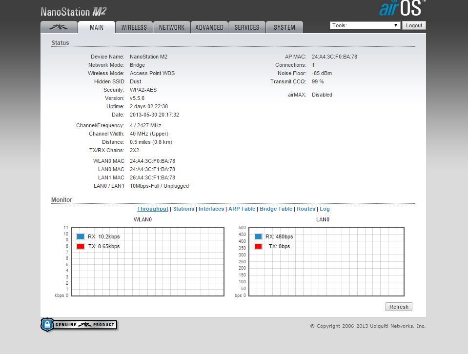Click the Device Name value NanoStation M2
This screenshot has width=468, height=354.
[x=148, y=57]
